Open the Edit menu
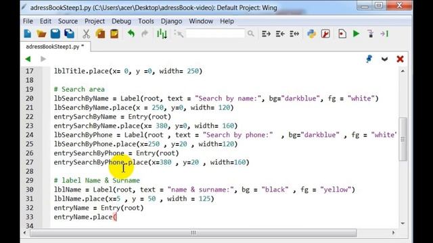 point(45,21)
